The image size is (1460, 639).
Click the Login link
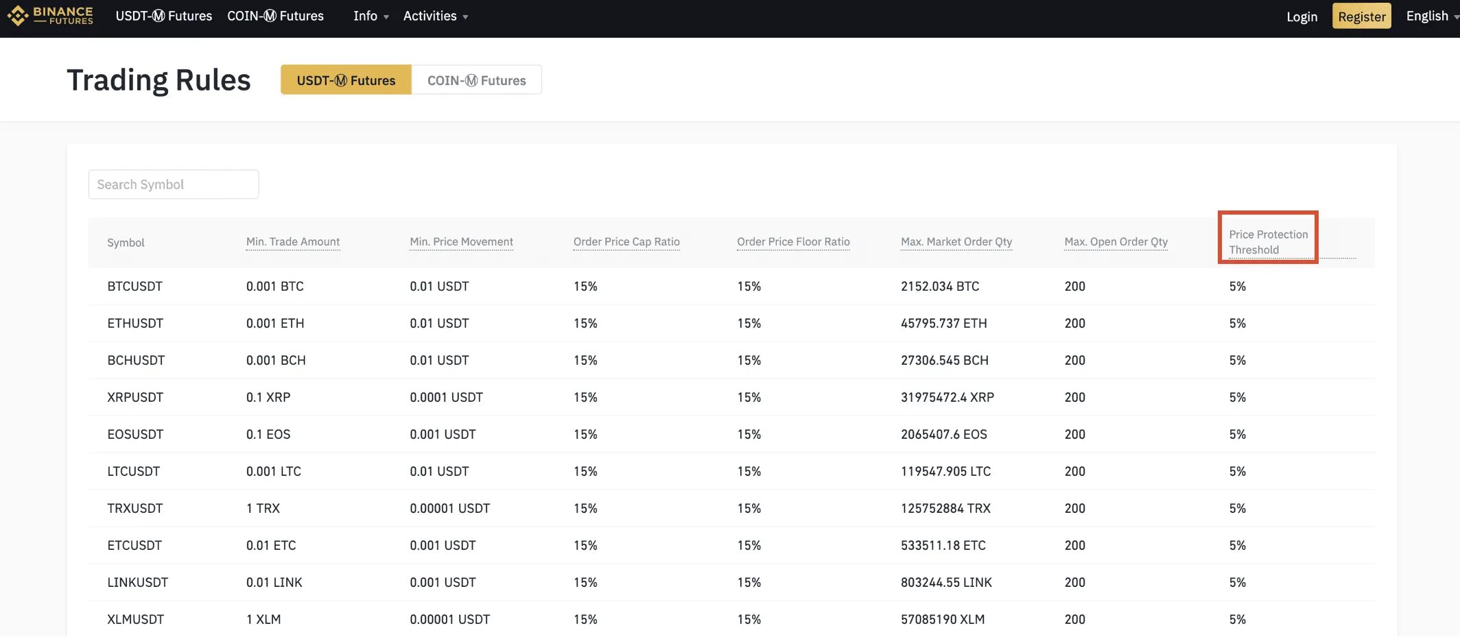(x=1301, y=16)
